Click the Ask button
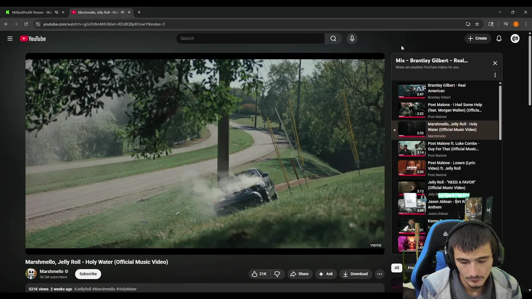Viewport: 532px width, 299px height. (325, 274)
